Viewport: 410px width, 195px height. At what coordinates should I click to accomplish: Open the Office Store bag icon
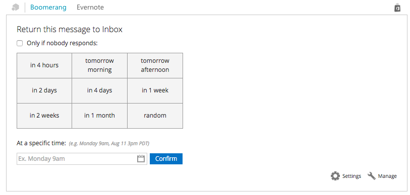click(397, 8)
